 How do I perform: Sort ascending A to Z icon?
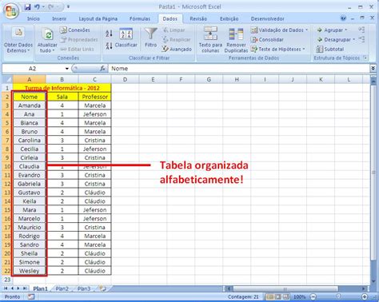(x=109, y=34)
